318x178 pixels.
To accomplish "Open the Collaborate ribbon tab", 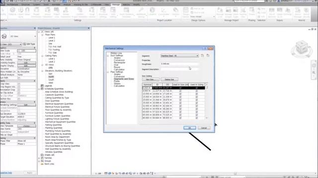I will 96,4.
